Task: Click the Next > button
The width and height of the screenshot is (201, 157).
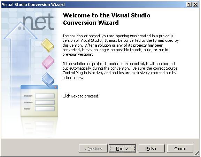Action: point(122,149)
